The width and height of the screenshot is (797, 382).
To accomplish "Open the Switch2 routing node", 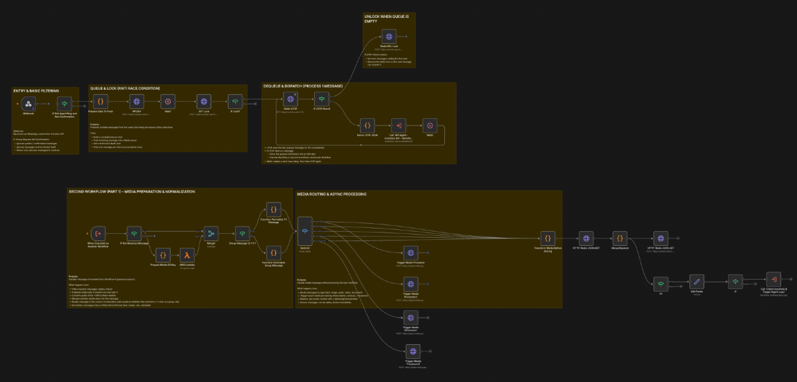I will 306,232.
